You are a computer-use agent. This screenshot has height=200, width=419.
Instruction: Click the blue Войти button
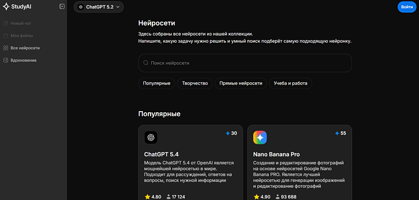tap(407, 7)
